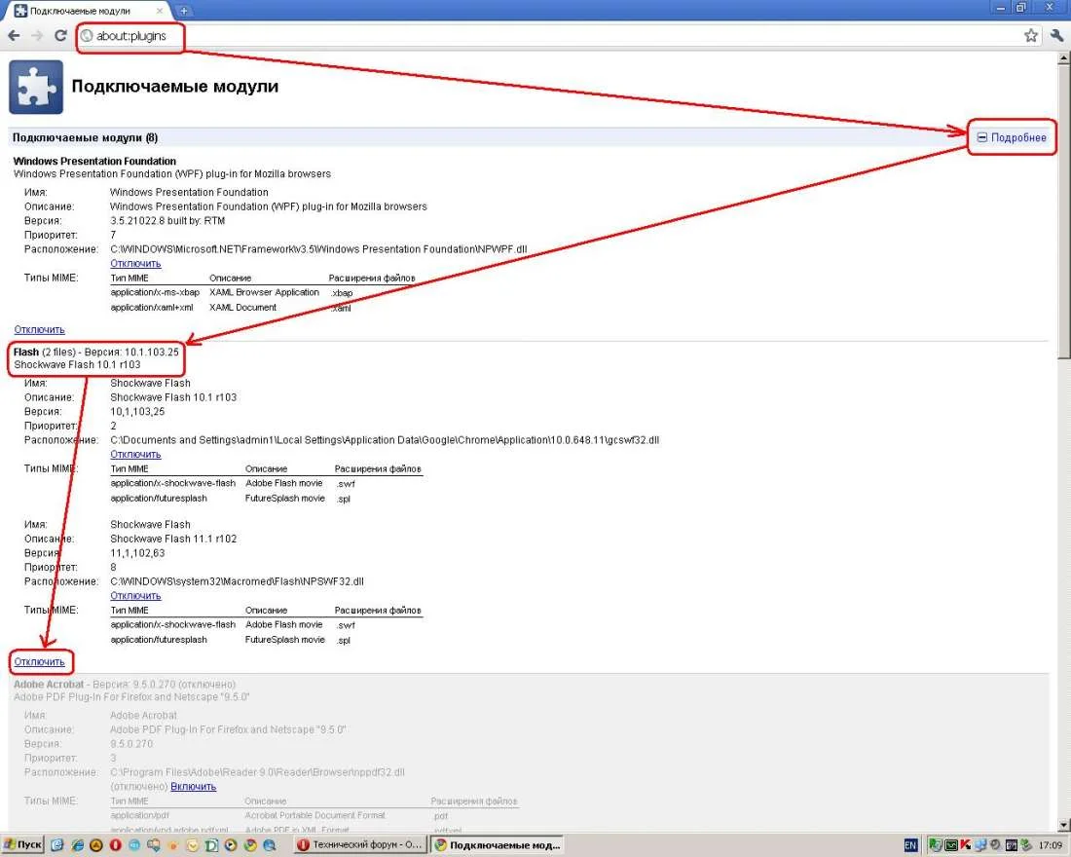This screenshot has width=1071, height=857.
Task: Click the safely remove hardware tray icon
Action: pyautogui.click(x=1025, y=844)
